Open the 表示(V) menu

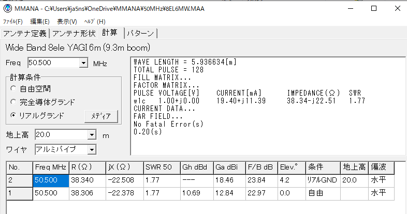(x=67, y=21)
